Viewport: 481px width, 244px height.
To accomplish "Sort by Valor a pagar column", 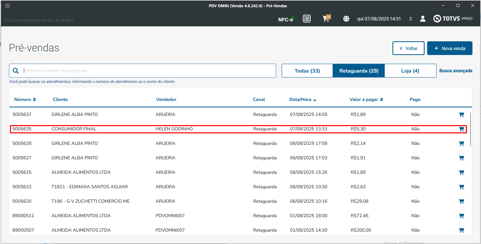I will (x=366, y=99).
